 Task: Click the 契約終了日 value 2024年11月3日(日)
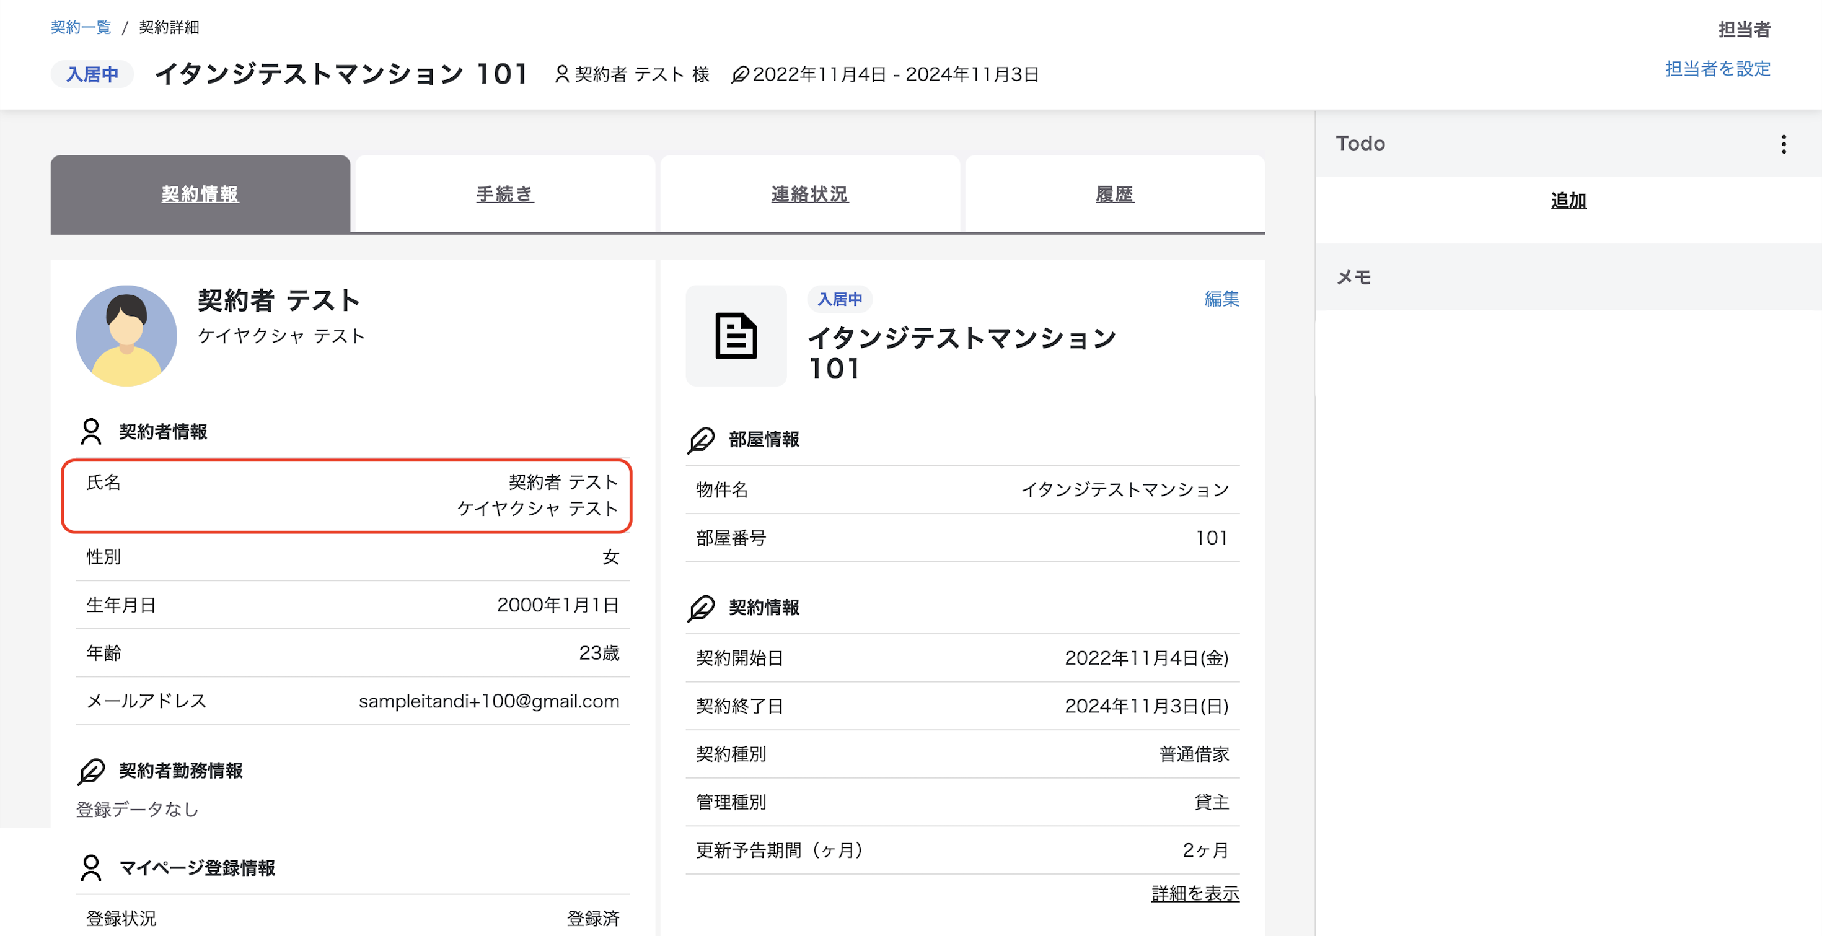[x=1146, y=706]
